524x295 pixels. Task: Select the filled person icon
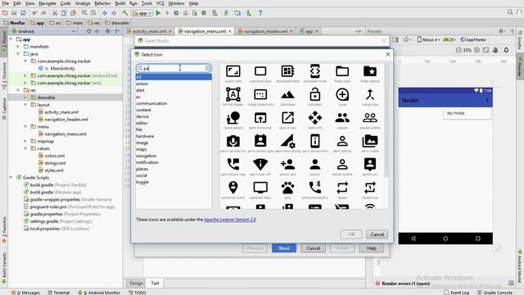314,164
